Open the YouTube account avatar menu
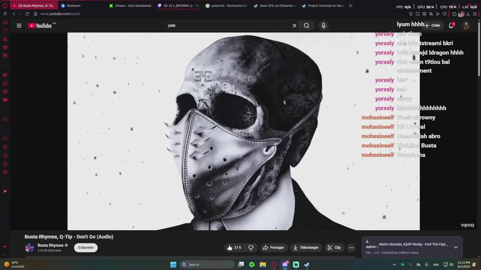Image resolution: width=481 pixels, height=270 pixels. (x=466, y=25)
